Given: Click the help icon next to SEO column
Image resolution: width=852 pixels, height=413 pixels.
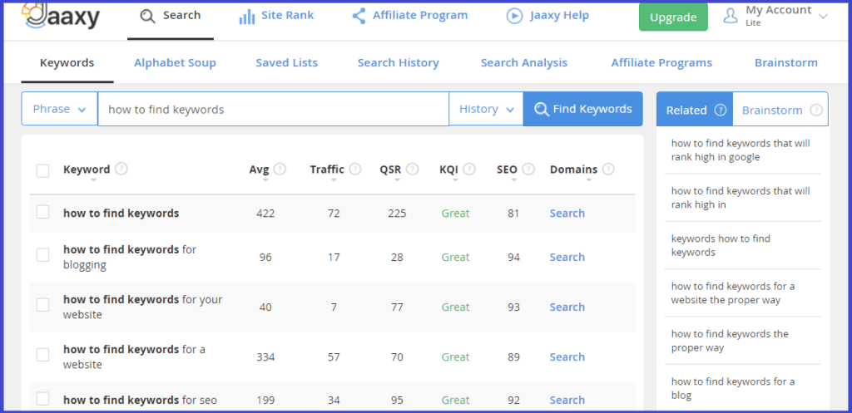Looking at the screenshot, I should (528, 169).
